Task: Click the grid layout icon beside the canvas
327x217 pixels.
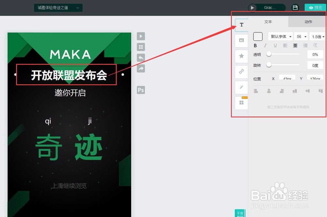Action: pyautogui.click(x=141, y=47)
